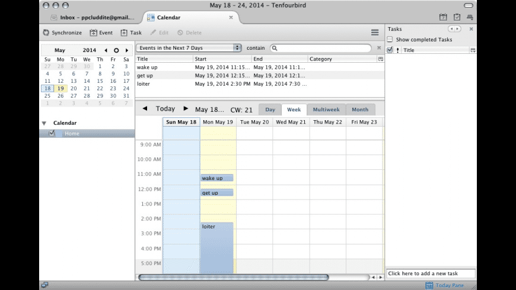This screenshot has height=290, width=516.
Task: Sort event list by Start column
Action: 222,59
